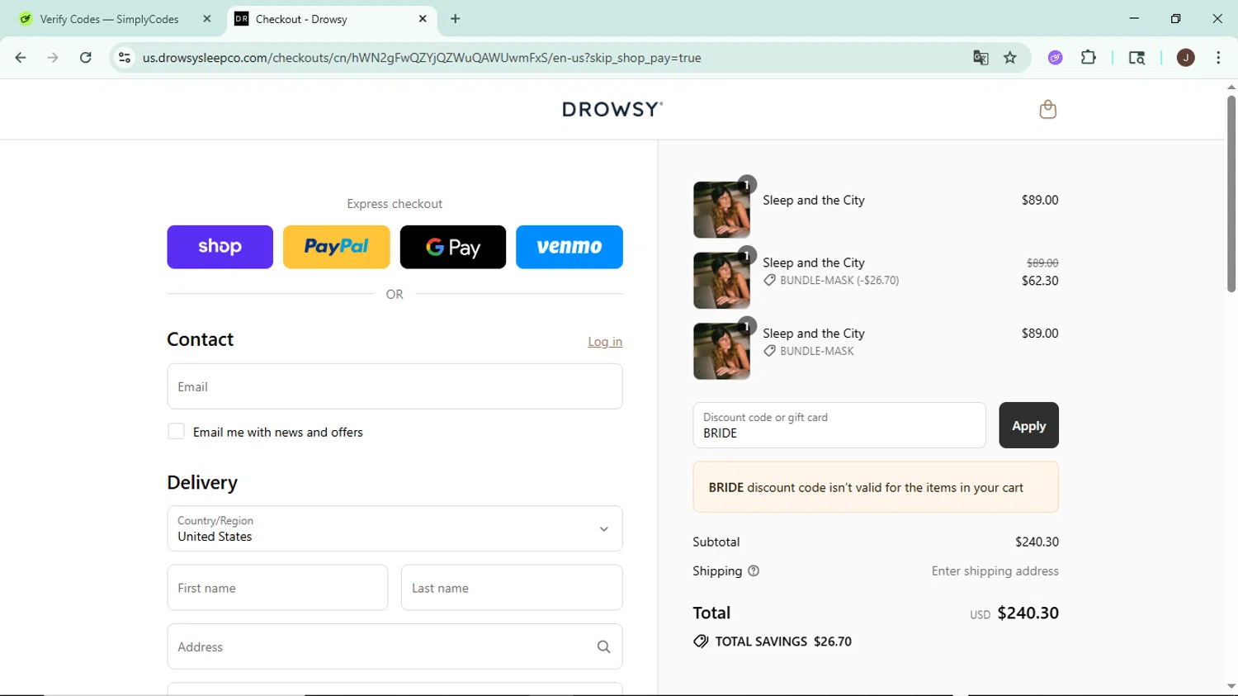
Task: Click the total amount $240.30
Action: pos(1028,613)
